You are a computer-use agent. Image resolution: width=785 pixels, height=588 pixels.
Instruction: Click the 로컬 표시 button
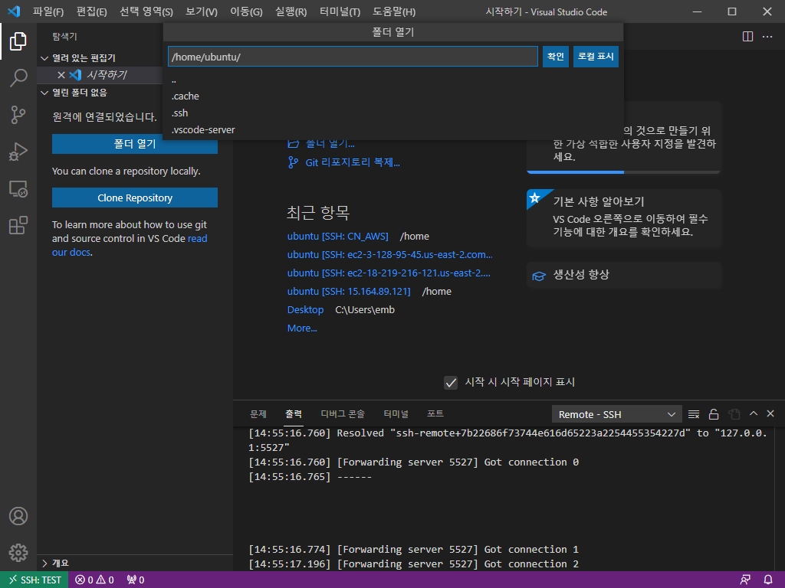(x=596, y=57)
